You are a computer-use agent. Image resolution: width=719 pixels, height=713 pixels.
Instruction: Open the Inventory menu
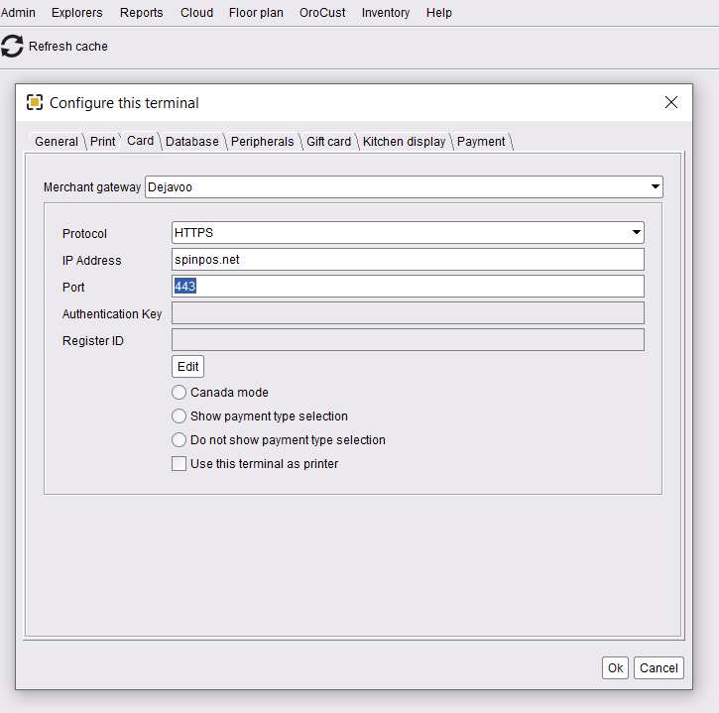pos(386,13)
